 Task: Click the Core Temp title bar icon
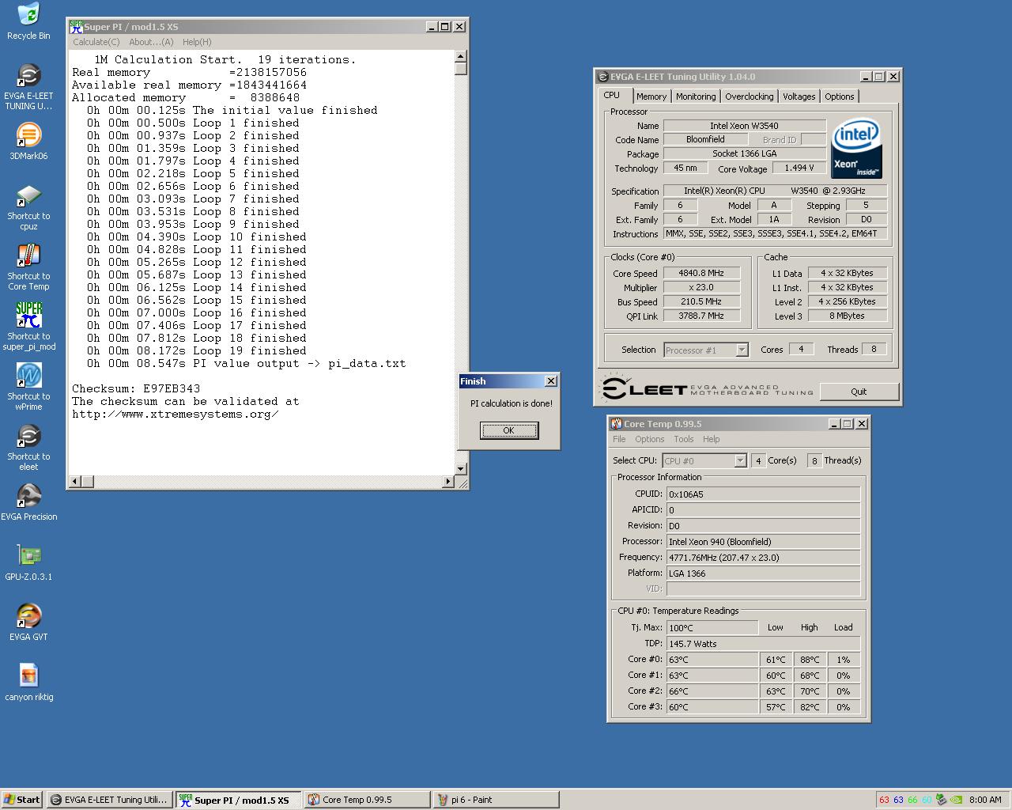click(x=617, y=424)
